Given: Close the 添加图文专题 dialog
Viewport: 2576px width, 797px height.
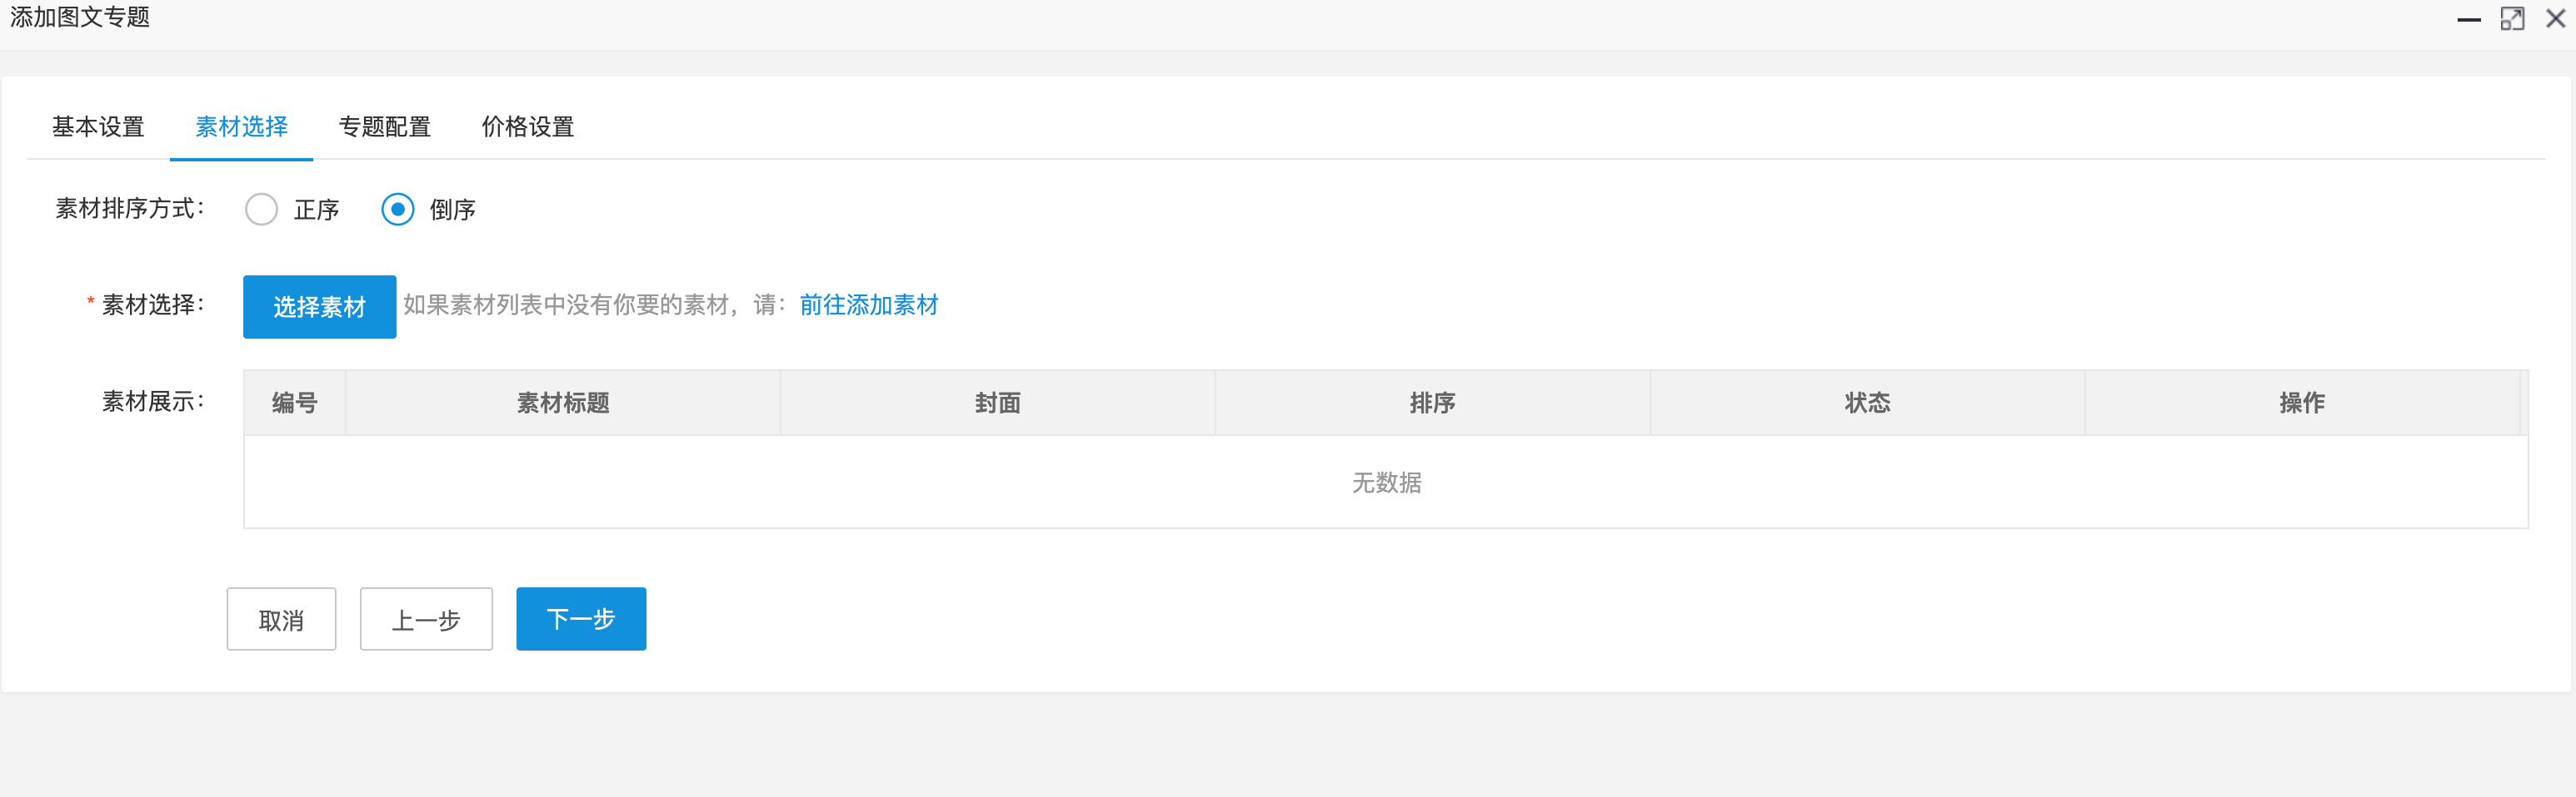Looking at the screenshot, I should (2555, 19).
